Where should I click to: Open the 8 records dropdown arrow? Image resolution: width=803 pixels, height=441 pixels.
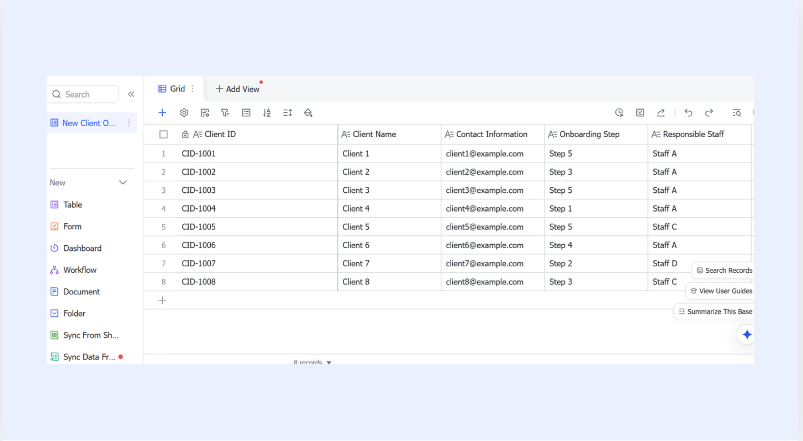(329, 362)
